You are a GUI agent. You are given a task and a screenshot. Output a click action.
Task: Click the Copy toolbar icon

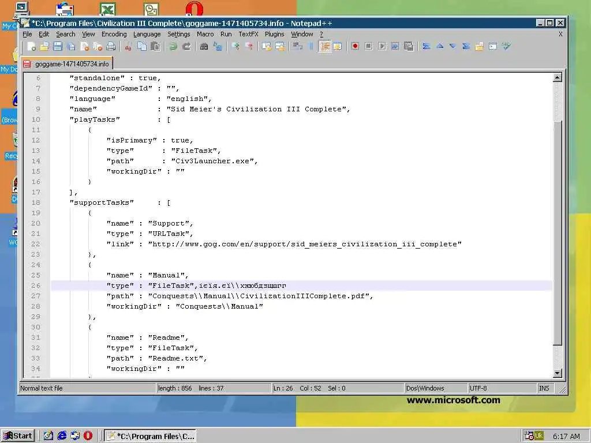(x=142, y=46)
